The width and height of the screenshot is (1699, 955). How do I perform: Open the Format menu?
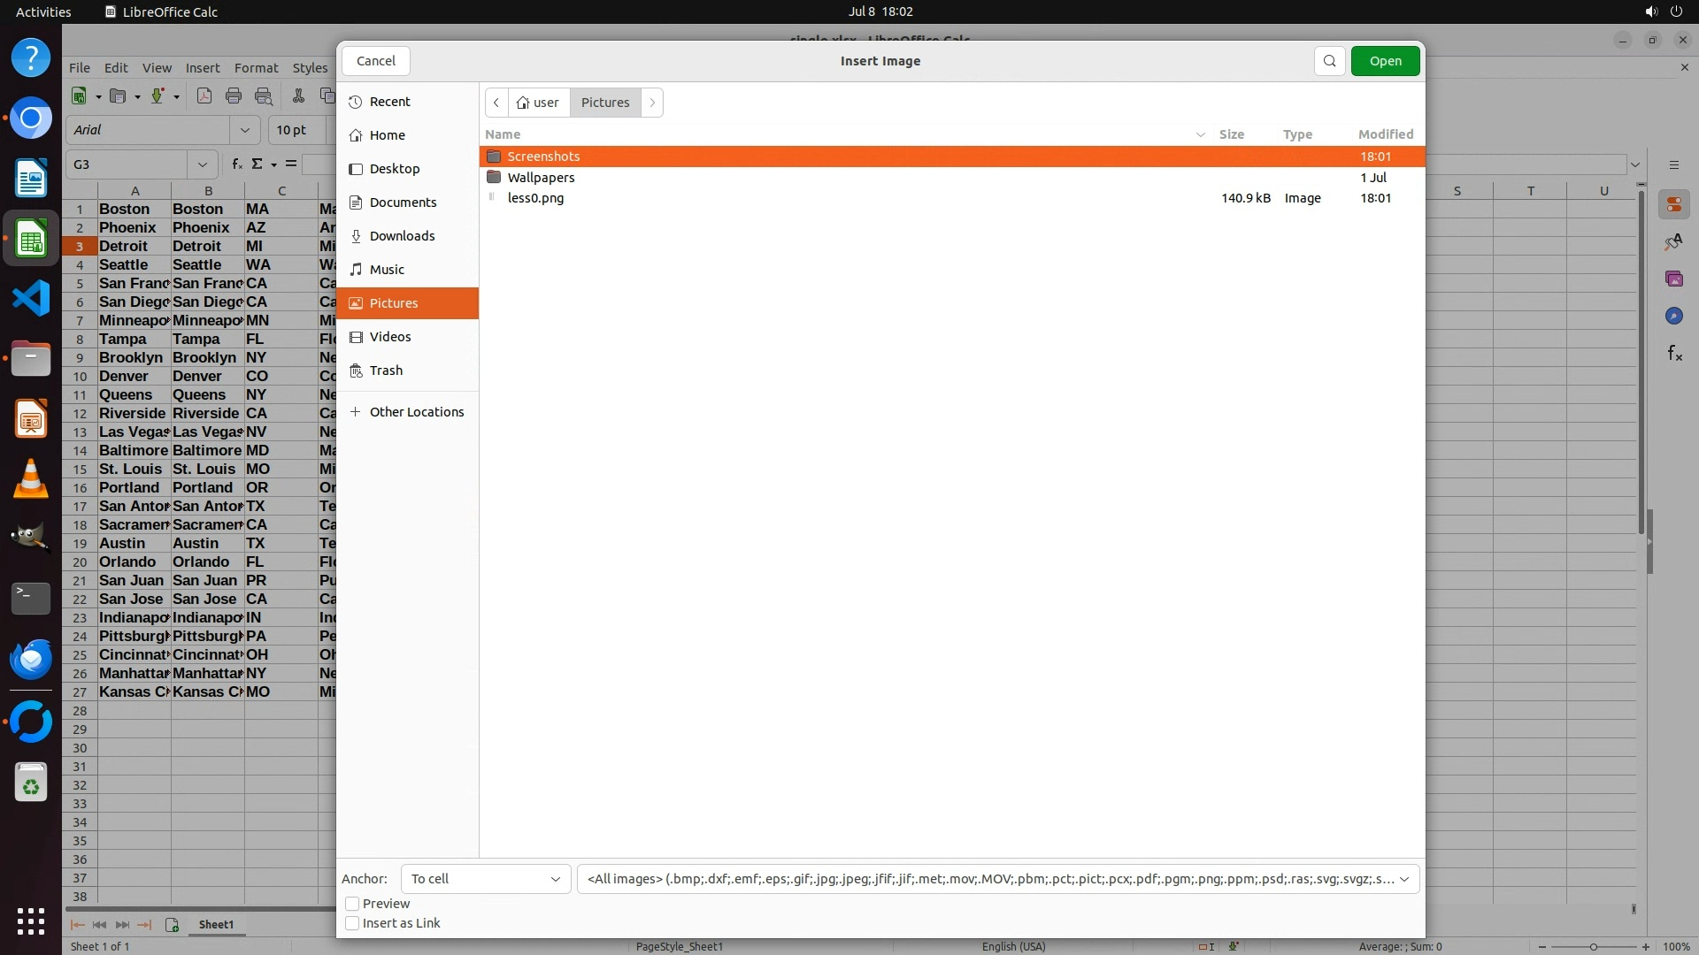(x=256, y=68)
